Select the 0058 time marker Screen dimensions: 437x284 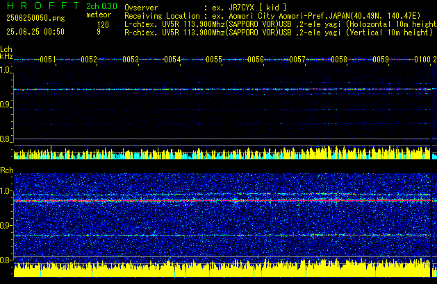[339, 60]
